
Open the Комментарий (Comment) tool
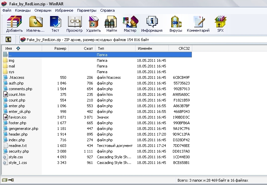[x=199, y=22]
